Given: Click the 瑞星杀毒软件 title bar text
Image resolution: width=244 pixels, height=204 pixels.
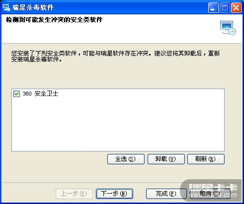Looking at the screenshot, I should pyautogui.click(x=33, y=7).
